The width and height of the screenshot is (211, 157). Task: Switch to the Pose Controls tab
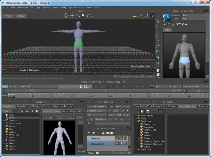point(142,106)
